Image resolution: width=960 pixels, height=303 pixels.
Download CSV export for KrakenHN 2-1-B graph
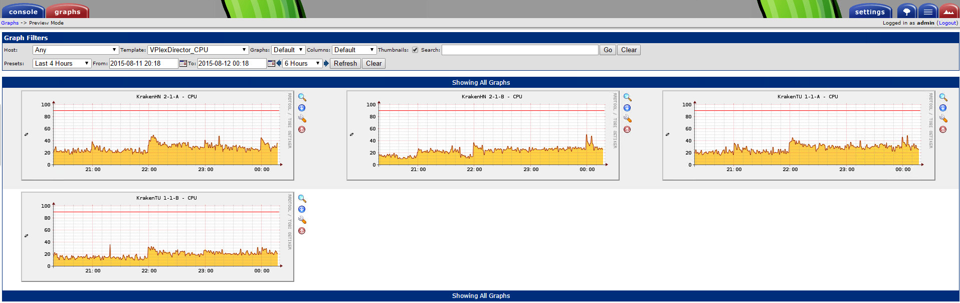tap(627, 108)
